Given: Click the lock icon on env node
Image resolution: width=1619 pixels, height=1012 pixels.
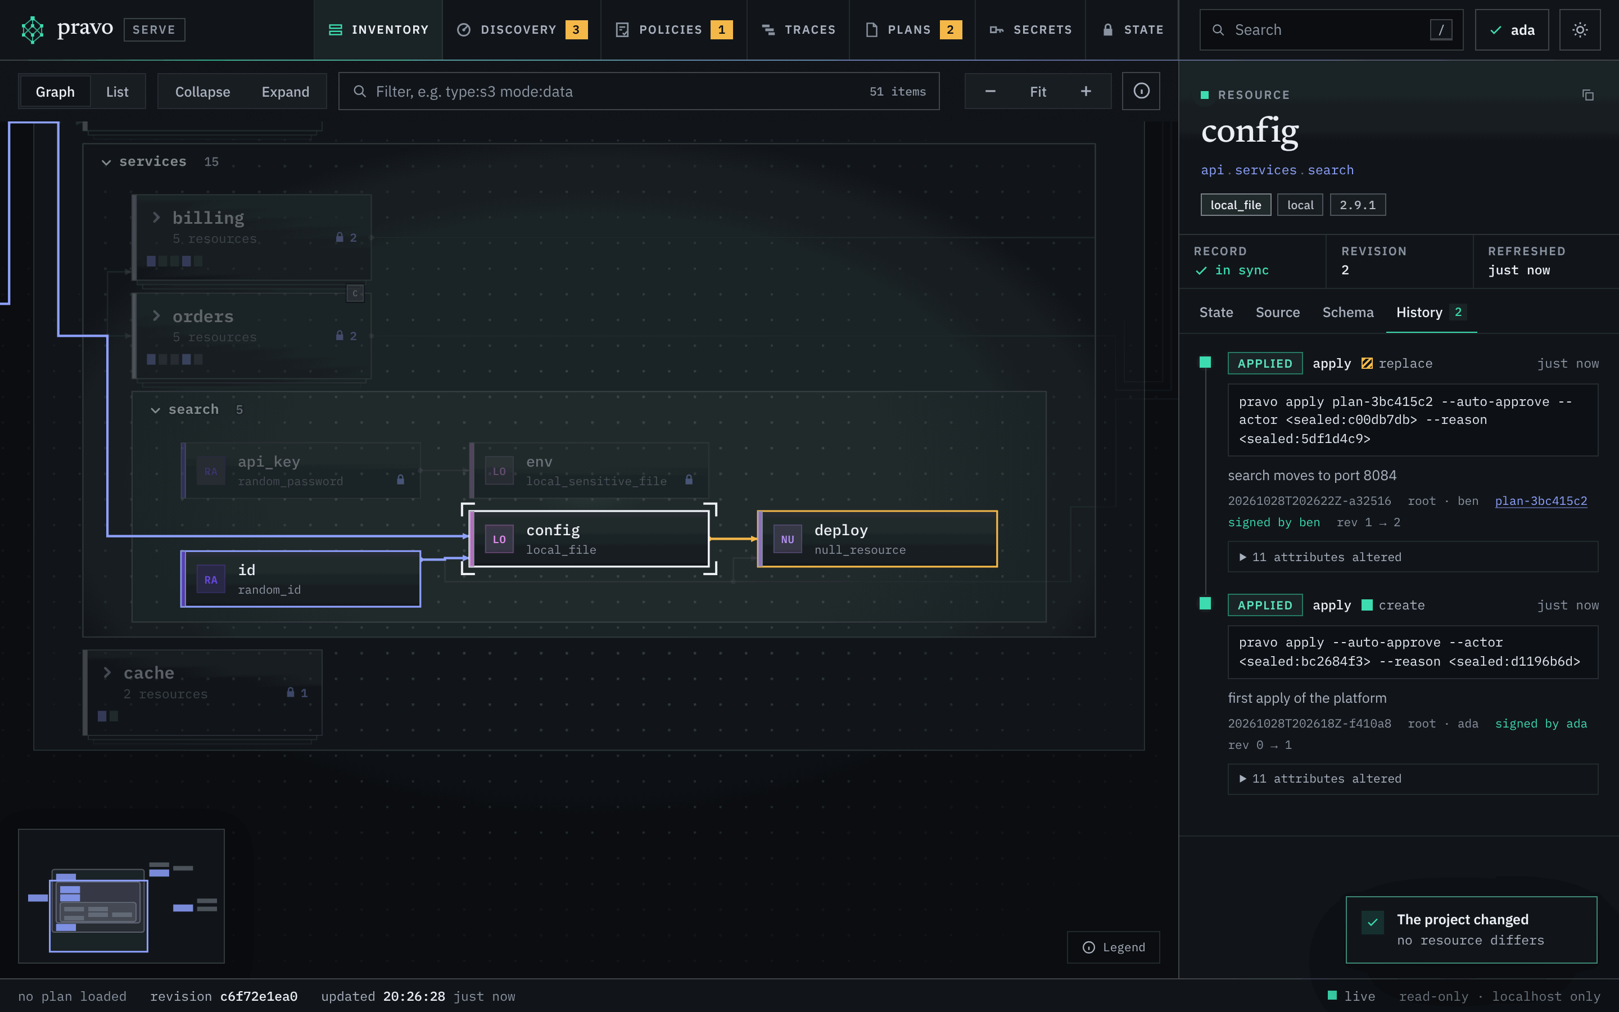Looking at the screenshot, I should point(689,480).
